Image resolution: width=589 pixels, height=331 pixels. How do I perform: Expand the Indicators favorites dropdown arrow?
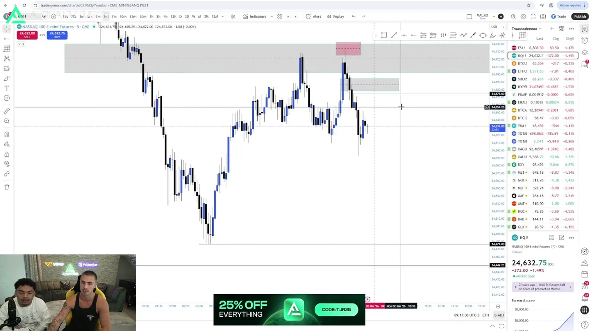click(271, 17)
